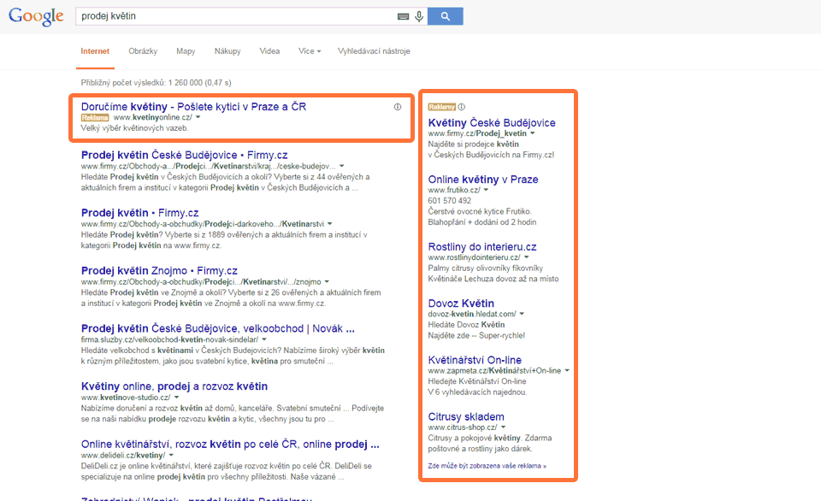Expand arrow next to www.rostlinydointerieru.cz URL

[x=526, y=257]
